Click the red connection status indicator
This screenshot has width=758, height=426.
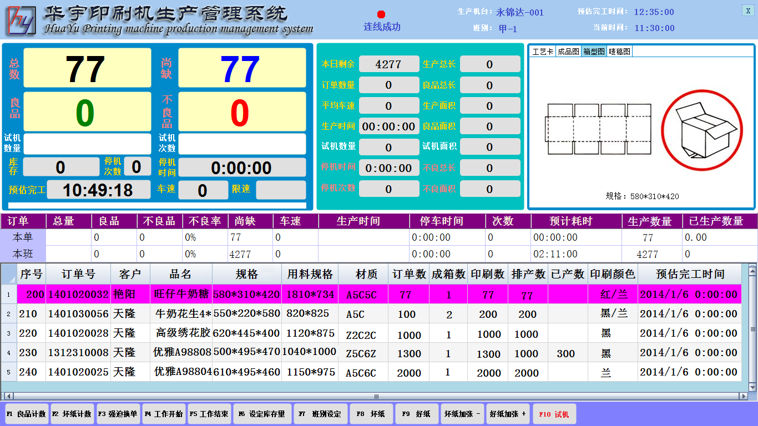(x=381, y=14)
